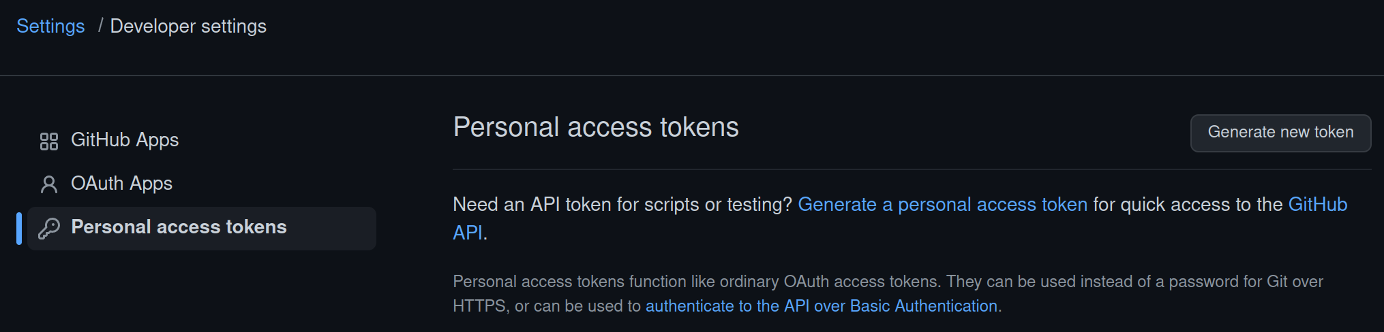
Task: Go back via the Settings breadcrumb link
Action: click(x=50, y=26)
